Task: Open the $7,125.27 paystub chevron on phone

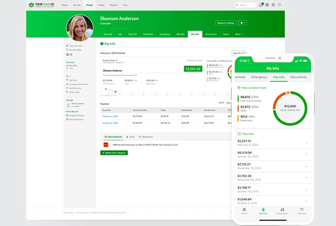Action: (307, 166)
